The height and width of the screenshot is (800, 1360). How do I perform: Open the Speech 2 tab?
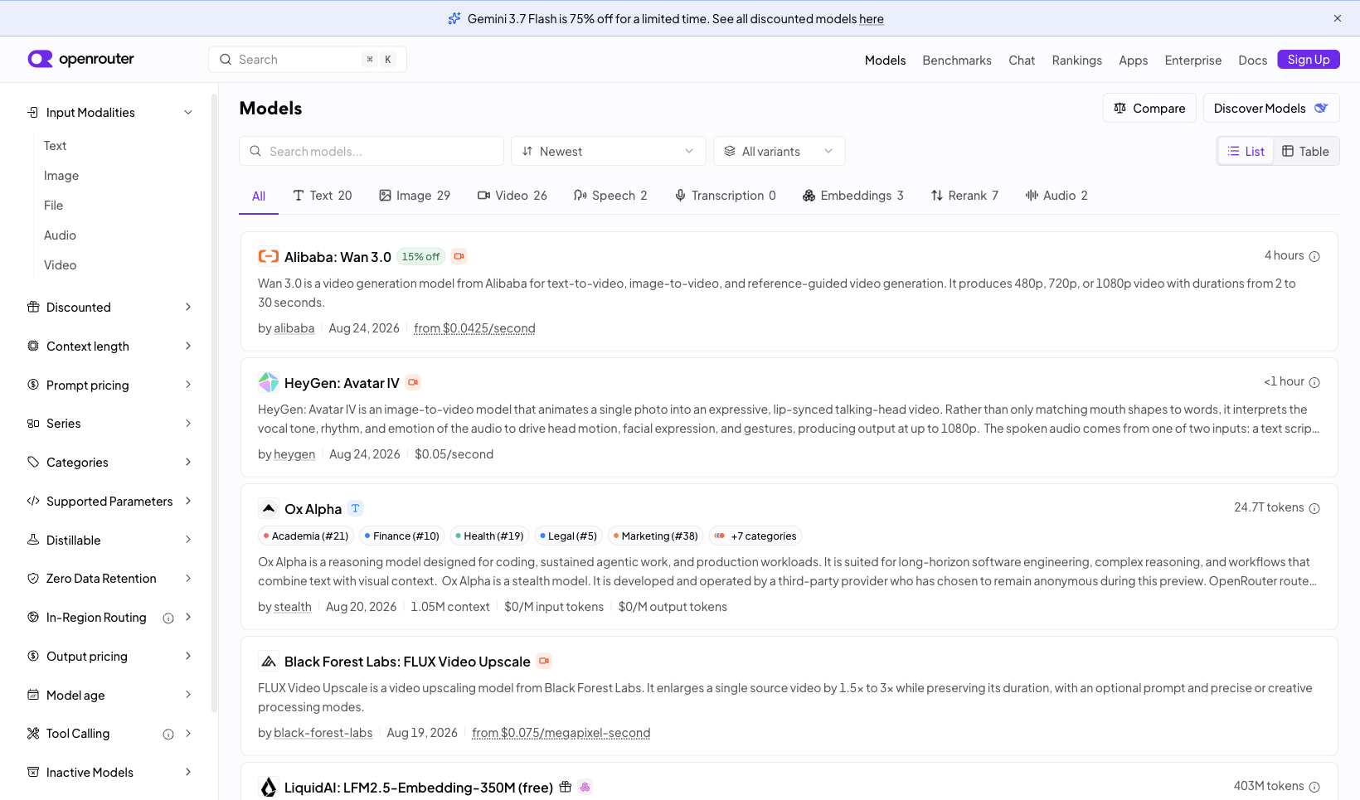[610, 196]
